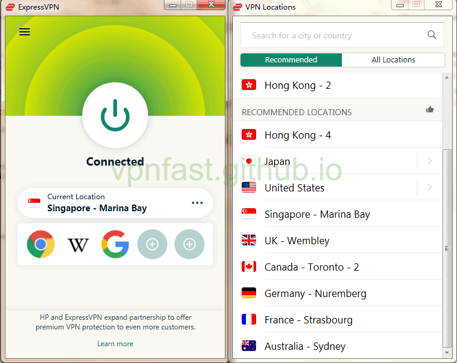This screenshot has width=457, height=363.
Task: Click the scrollbar down arrow in VPN Locations
Action: pos(447,353)
